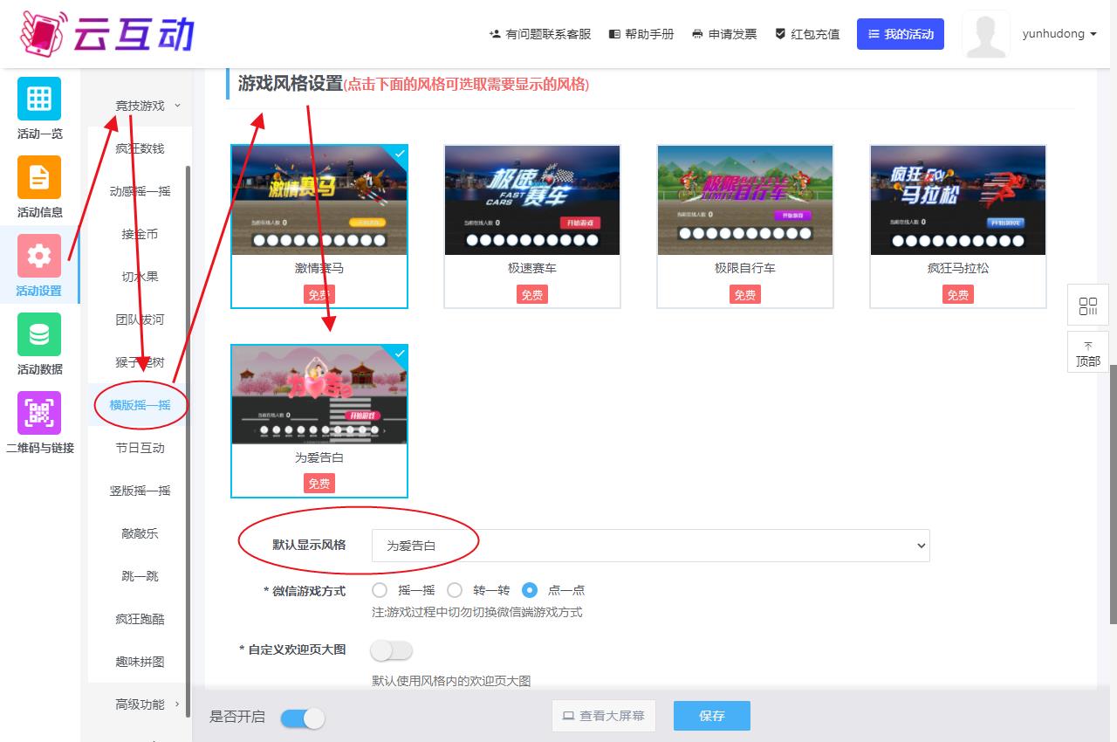The width and height of the screenshot is (1117, 742).
Task: Select the 转一转 radio option
Action: [455, 590]
